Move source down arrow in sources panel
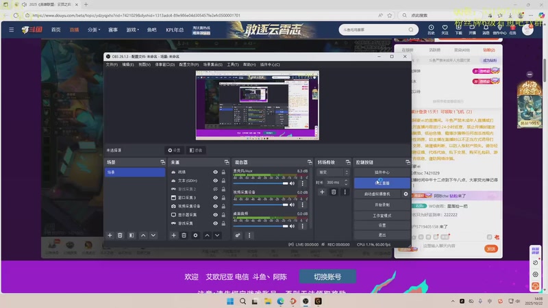 pos(217,235)
